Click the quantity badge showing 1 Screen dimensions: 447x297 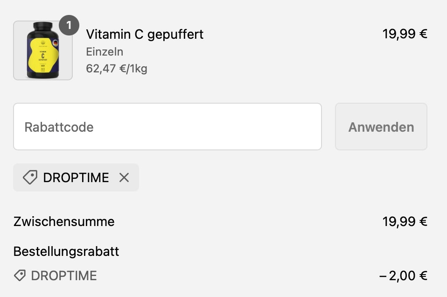[69, 25]
